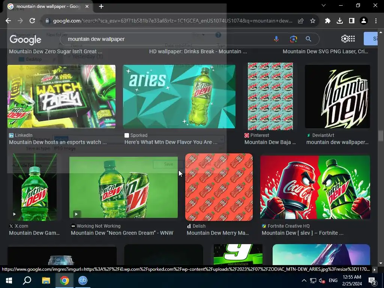Open the Coca-Cola versus Mtn Dew thumbnail
384x288 pixels.
(x=315, y=187)
